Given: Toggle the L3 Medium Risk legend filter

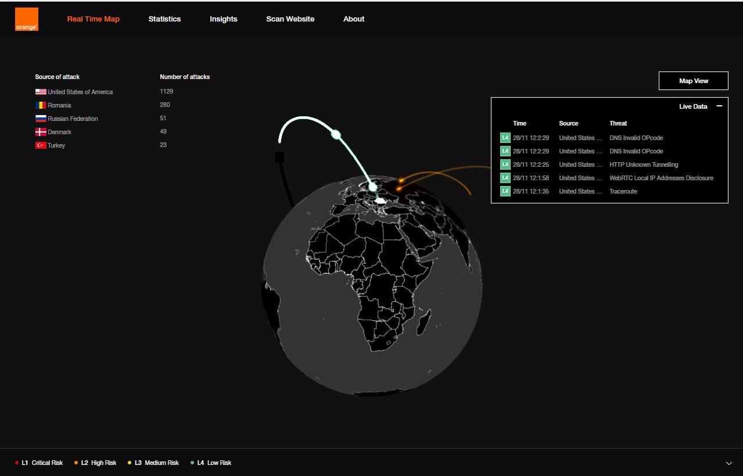Looking at the screenshot, I should [153, 463].
